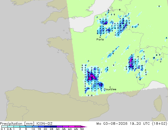Viewport: 168px width, 130px height.
Task: Click the '28' precipitation value on the map
Action: tap(123, 21)
